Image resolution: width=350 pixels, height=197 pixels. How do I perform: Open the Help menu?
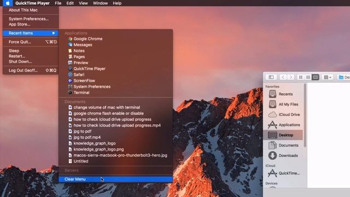[x=117, y=3]
